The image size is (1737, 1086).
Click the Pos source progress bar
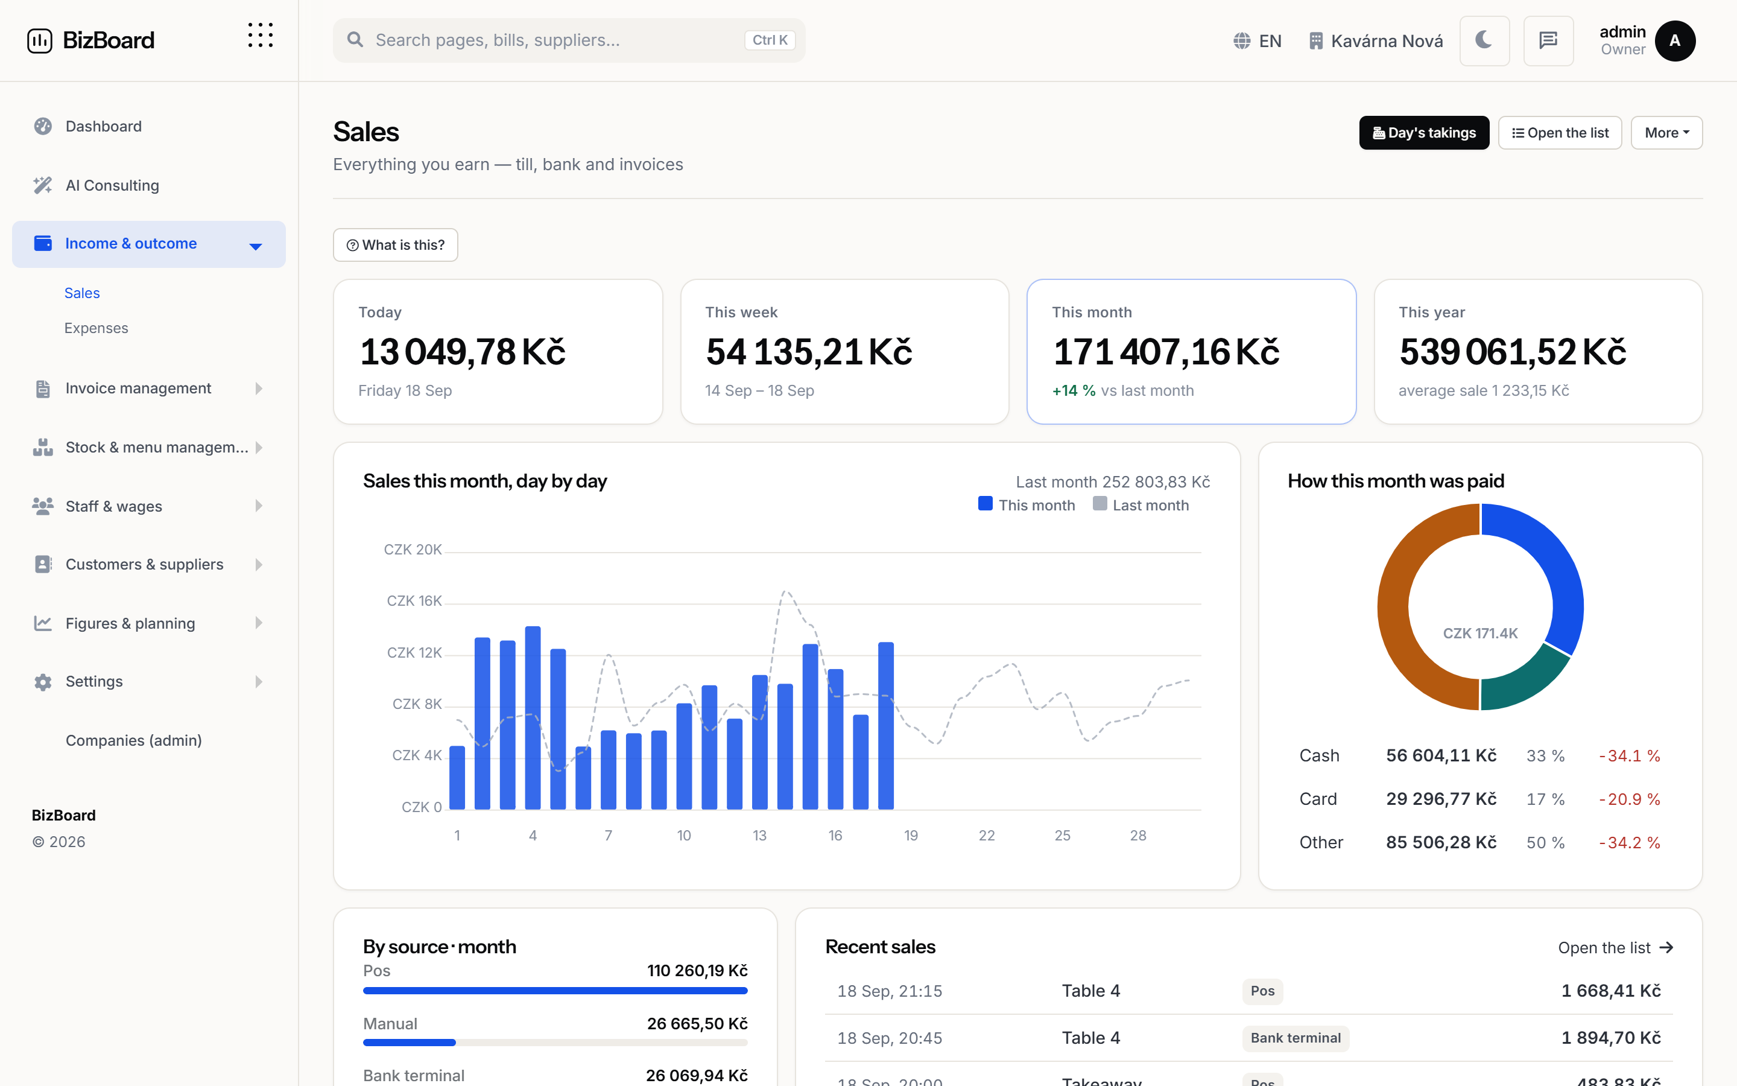click(555, 991)
